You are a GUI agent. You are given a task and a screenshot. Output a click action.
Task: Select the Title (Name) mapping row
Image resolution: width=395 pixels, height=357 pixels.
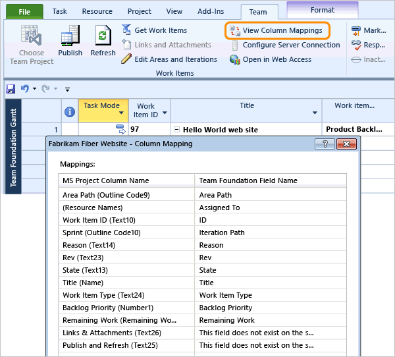tap(203, 283)
